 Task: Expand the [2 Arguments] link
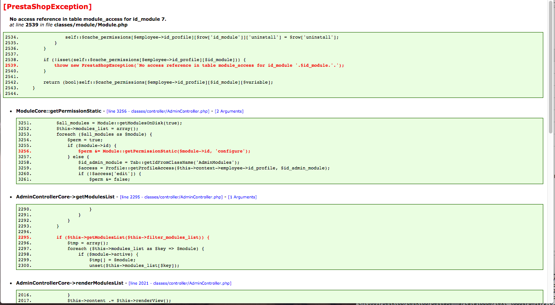tap(229, 111)
